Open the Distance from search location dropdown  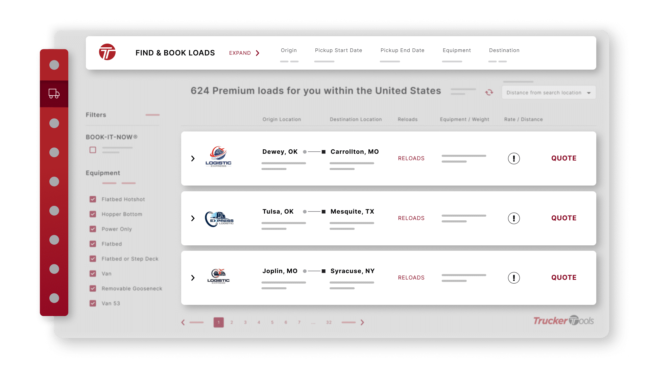548,92
